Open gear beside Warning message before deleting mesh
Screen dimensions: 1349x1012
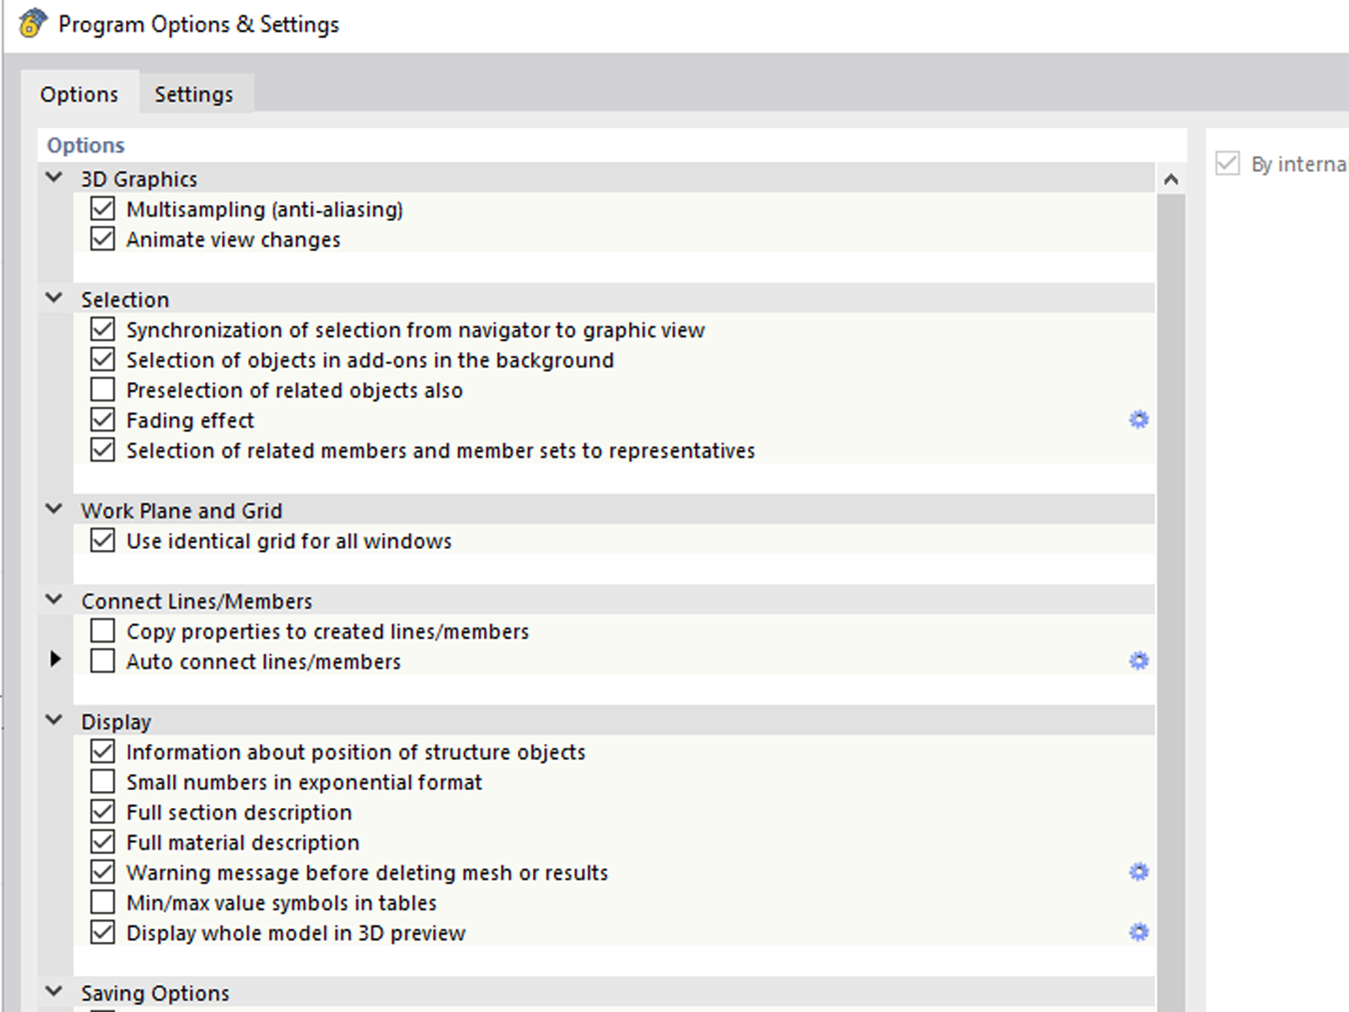coord(1139,872)
